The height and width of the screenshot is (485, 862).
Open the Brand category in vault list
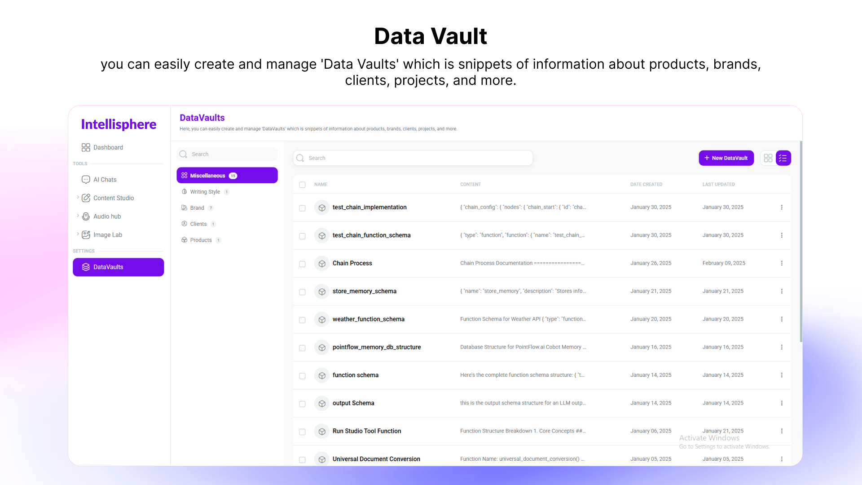[197, 208]
